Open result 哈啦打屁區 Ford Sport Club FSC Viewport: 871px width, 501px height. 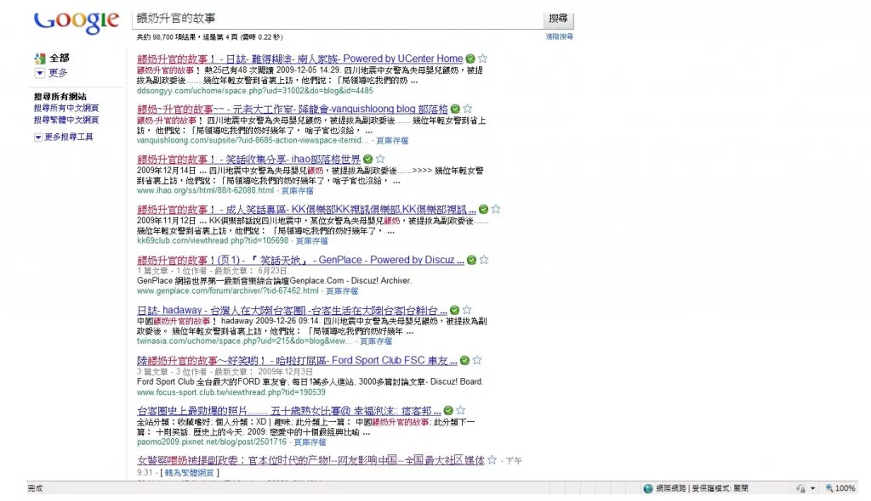coord(297,361)
